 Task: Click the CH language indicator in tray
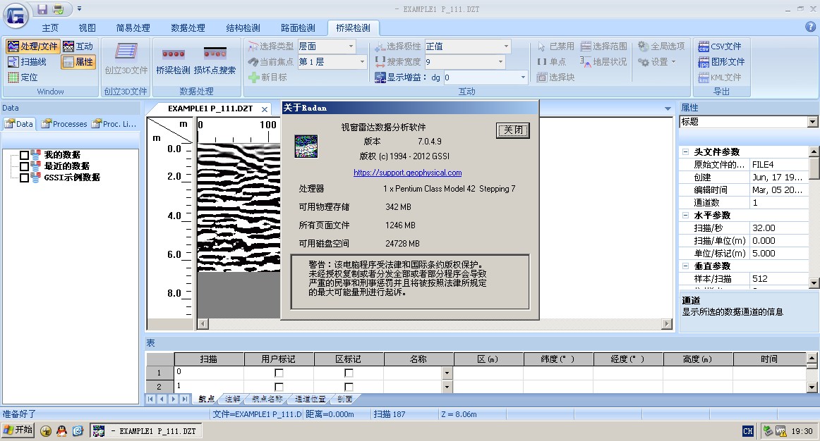(748, 431)
